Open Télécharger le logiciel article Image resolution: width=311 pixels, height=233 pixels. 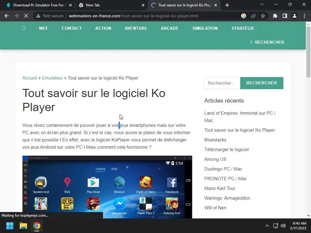click(226, 150)
